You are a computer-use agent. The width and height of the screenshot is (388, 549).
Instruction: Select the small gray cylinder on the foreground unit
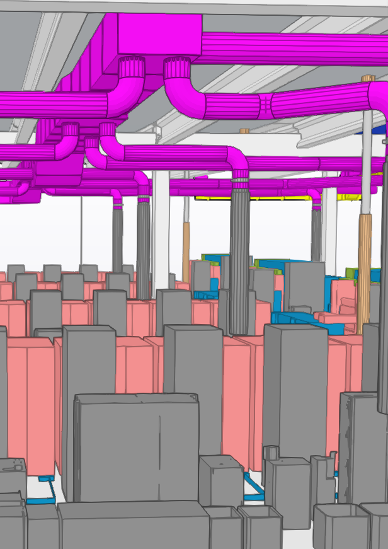[271, 453]
